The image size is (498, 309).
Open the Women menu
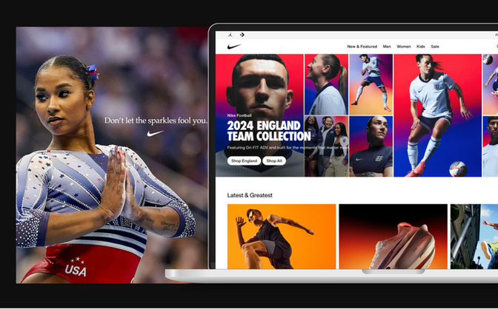(403, 47)
